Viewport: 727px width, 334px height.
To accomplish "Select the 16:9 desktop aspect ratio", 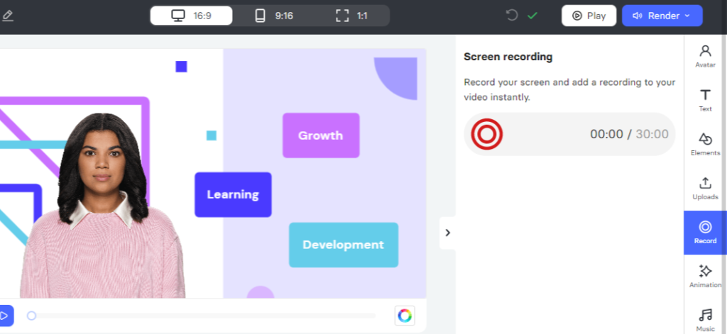I will click(192, 16).
